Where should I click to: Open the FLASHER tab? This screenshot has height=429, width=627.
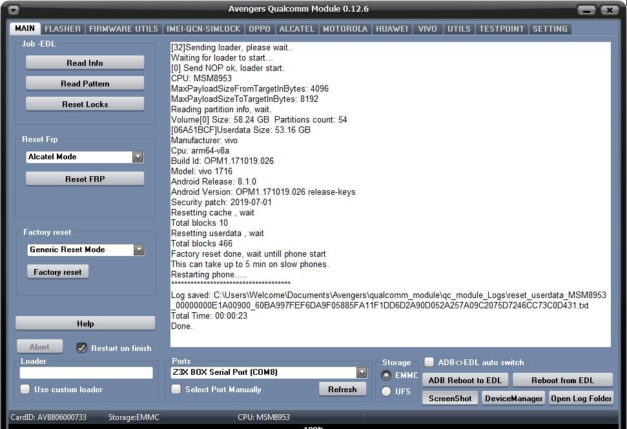click(x=63, y=29)
